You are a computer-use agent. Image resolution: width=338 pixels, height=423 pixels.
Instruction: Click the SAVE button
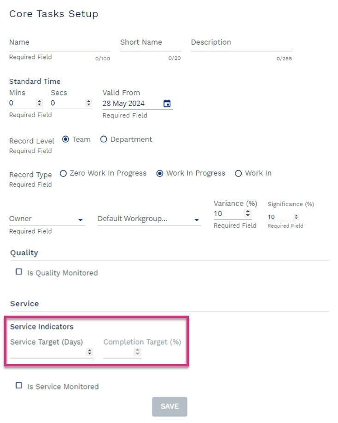[169, 406]
